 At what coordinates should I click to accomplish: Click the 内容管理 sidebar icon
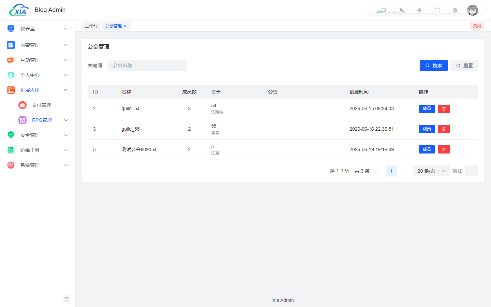pos(11,45)
